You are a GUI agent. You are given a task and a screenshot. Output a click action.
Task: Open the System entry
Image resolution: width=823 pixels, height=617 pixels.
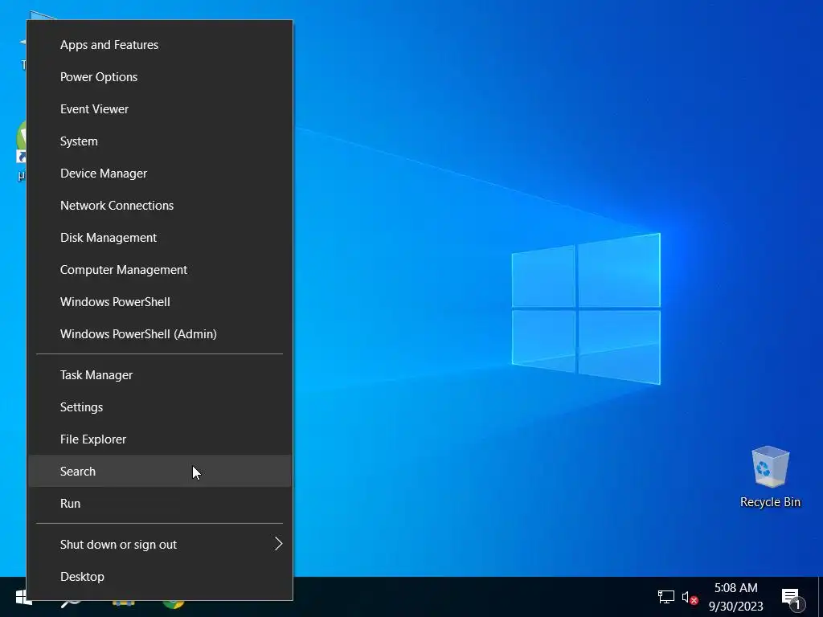click(160, 141)
